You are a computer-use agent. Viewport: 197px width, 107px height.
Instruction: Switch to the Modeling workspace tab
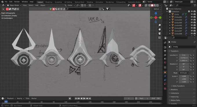coord(49,2)
